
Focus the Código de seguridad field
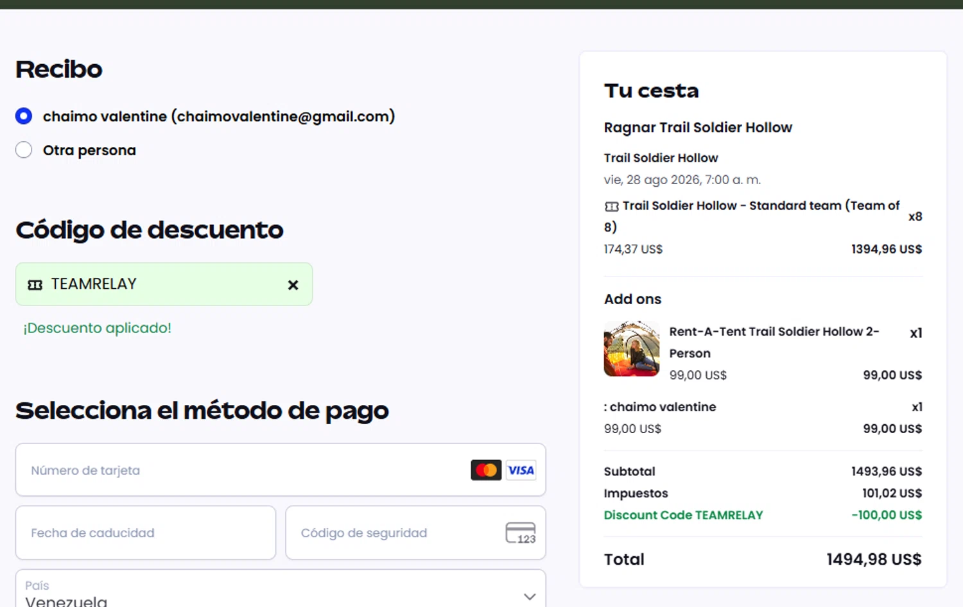[x=415, y=533]
